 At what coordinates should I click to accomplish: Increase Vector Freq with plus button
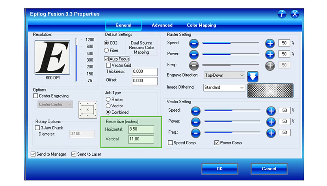tap(271, 133)
